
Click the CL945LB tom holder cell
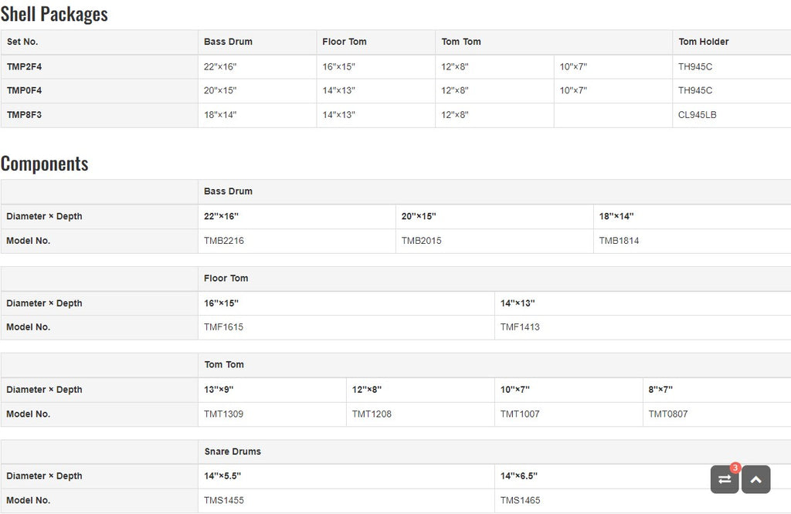(732, 115)
